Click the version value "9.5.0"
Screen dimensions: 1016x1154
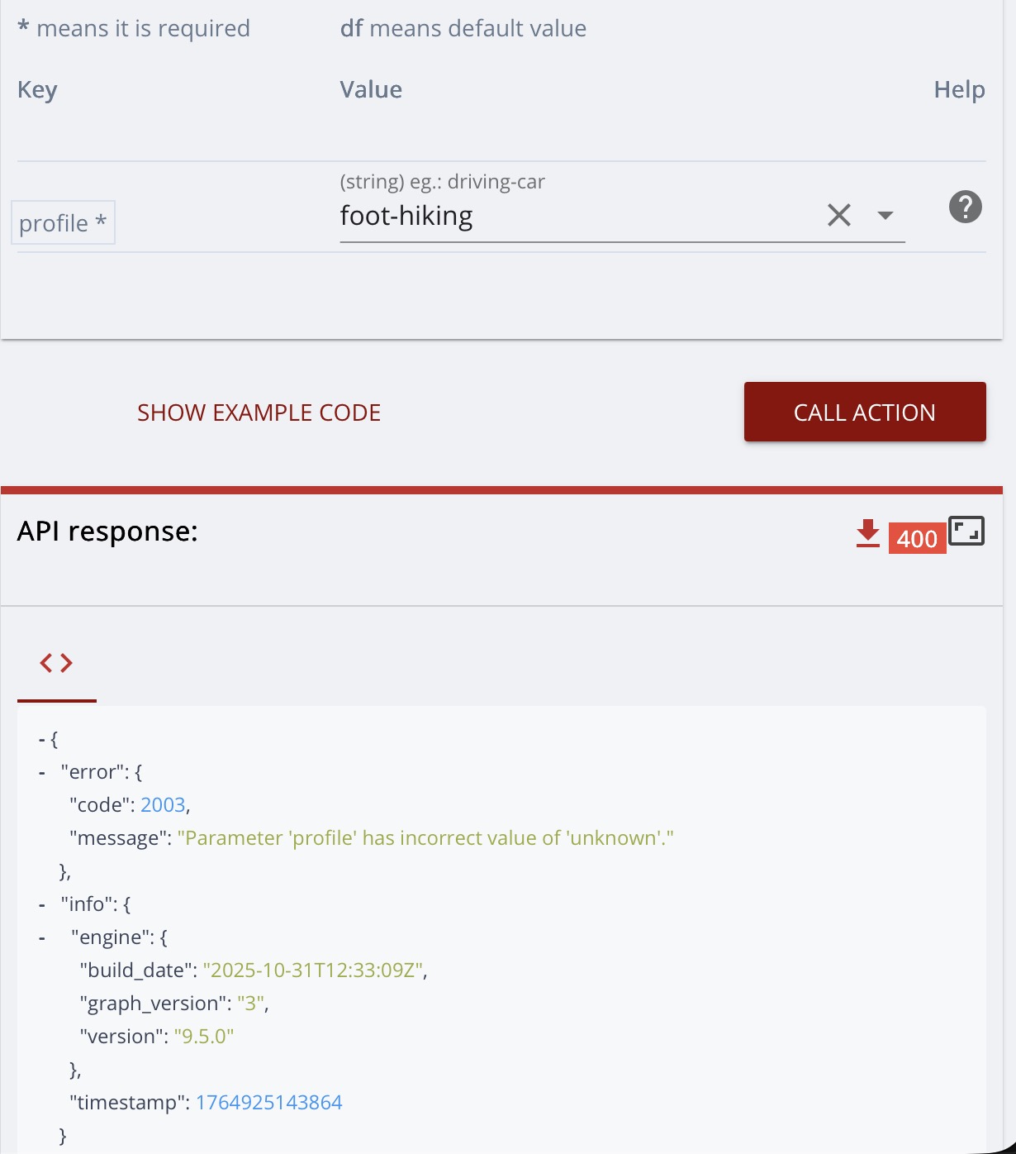click(204, 1037)
